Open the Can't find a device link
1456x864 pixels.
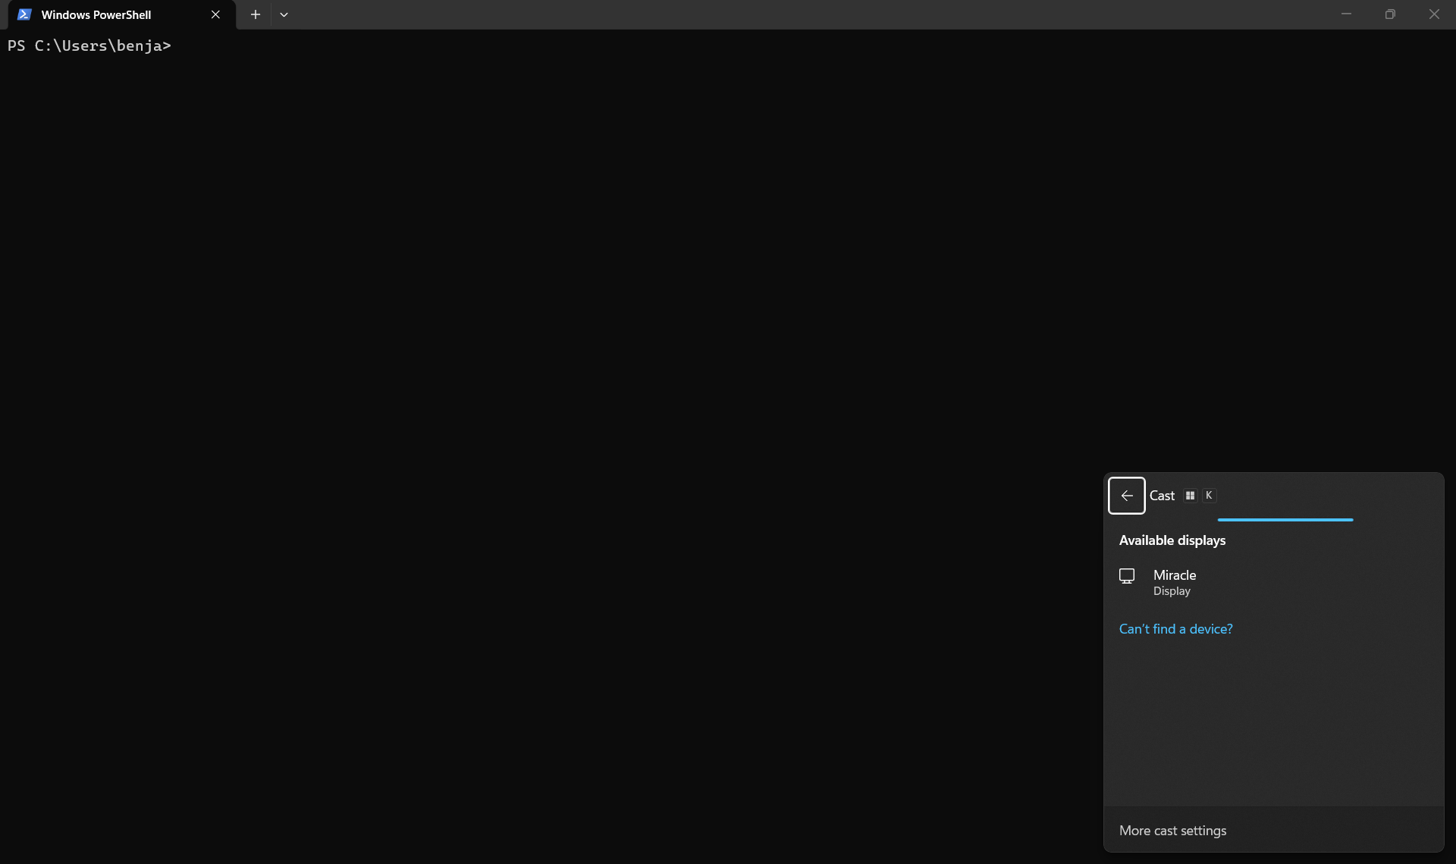tap(1175, 629)
